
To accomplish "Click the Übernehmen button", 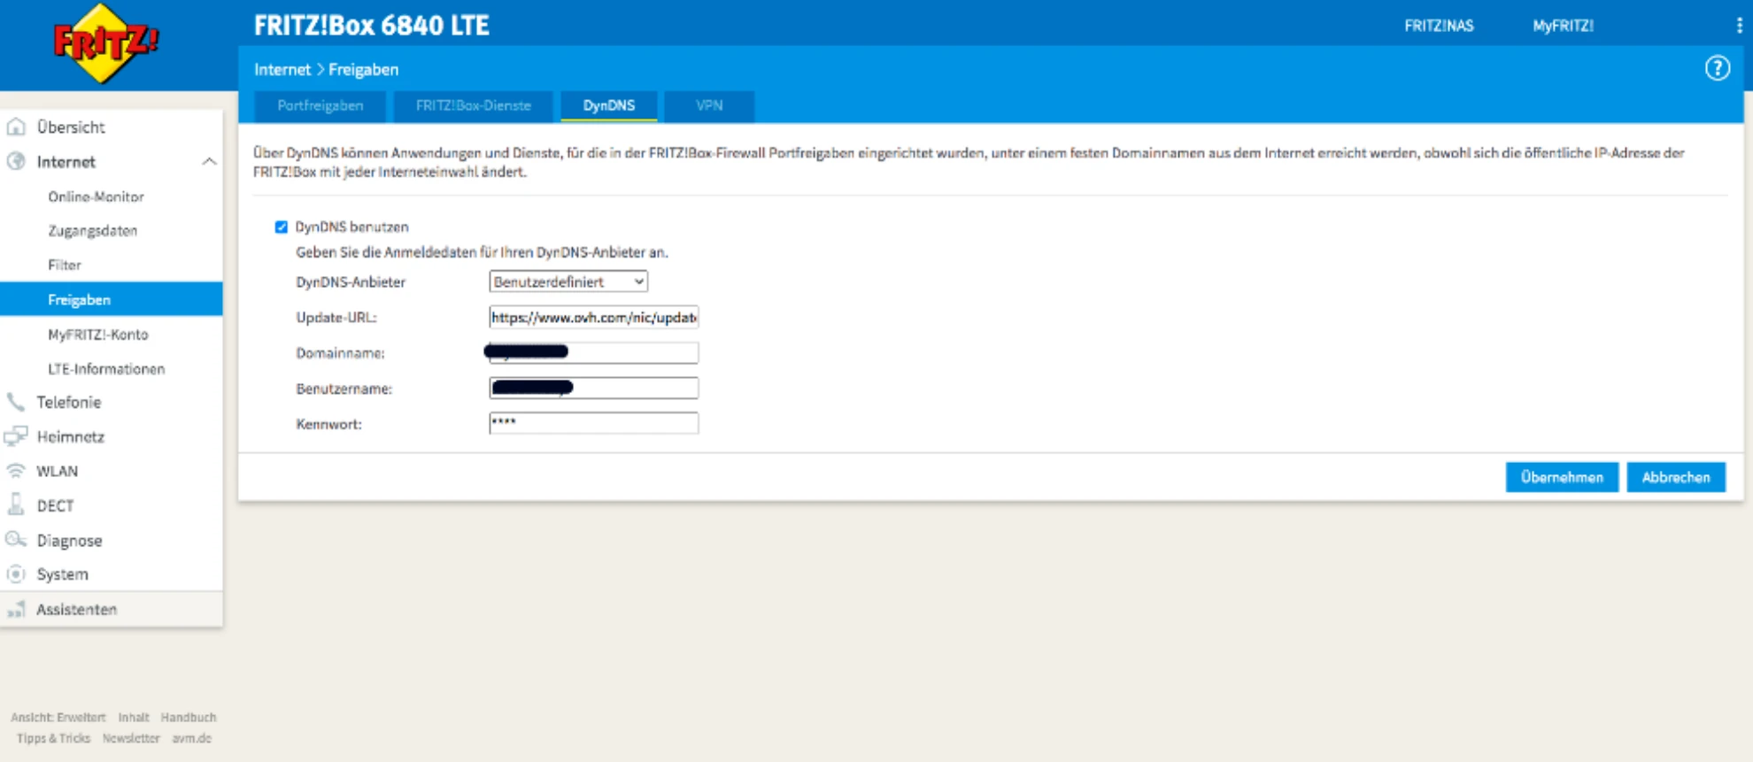I will click(1561, 477).
